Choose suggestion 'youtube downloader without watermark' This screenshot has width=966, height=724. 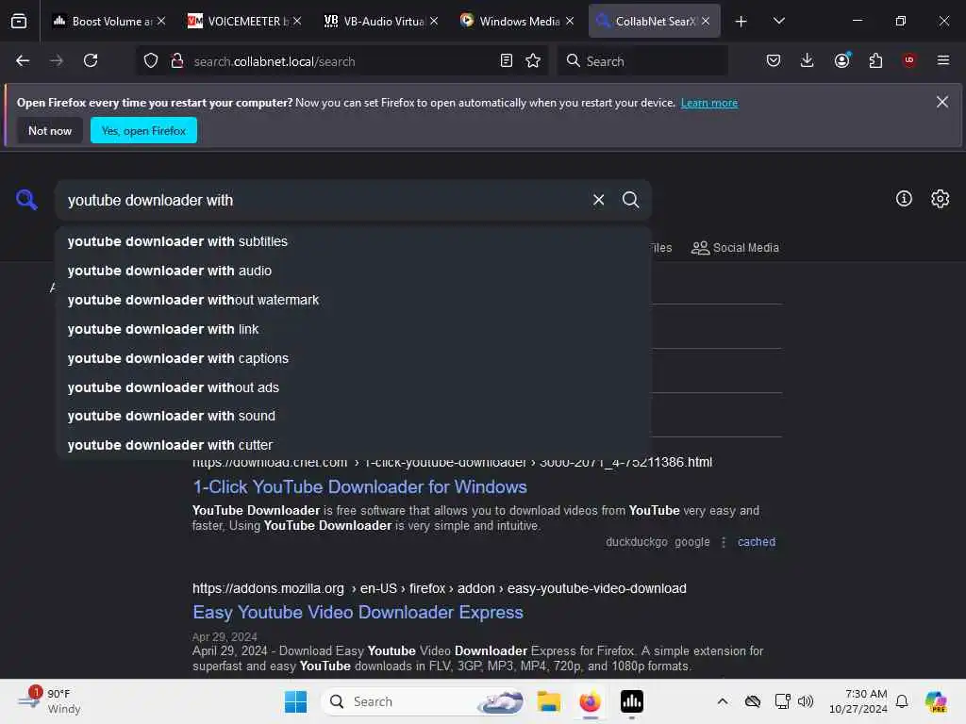tap(353, 300)
